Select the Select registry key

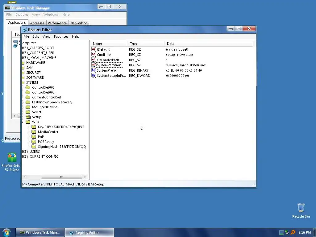pos(37,112)
